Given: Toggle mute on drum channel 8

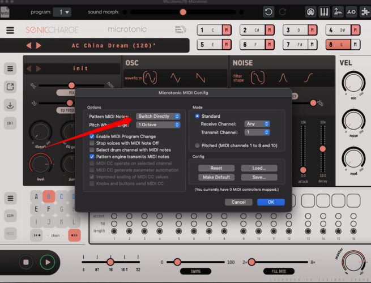Looking at the screenshot, I should [355, 45].
